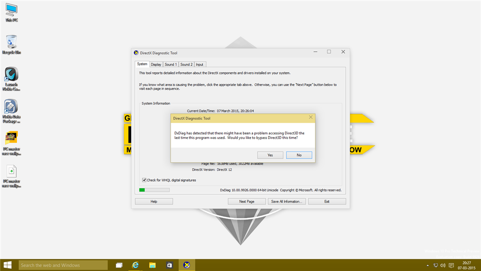Image resolution: width=481 pixels, height=271 pixels.
Task: Click Yes to bypass Direct3D
Action: 270,155
